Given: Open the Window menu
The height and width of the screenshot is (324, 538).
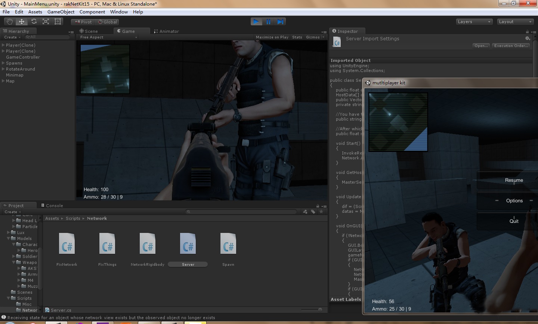Looking at the screenshot, I should point(119,12).
